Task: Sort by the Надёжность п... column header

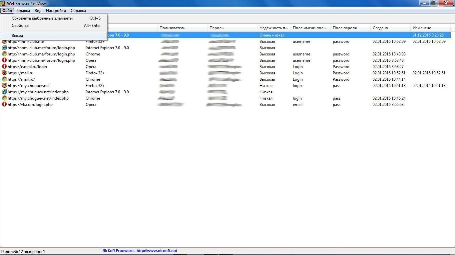Action: point(274,28)
